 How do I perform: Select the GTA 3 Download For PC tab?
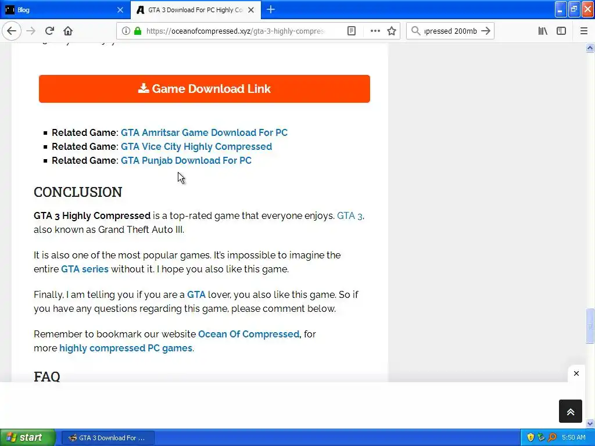click(x=195, y=10)
